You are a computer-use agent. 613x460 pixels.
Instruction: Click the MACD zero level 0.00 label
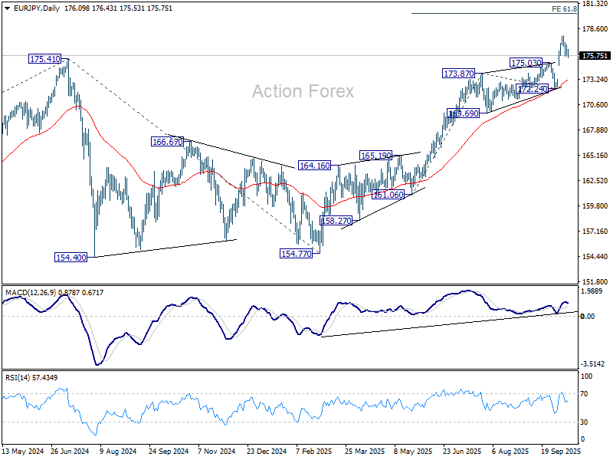click(x=588, y=316)
